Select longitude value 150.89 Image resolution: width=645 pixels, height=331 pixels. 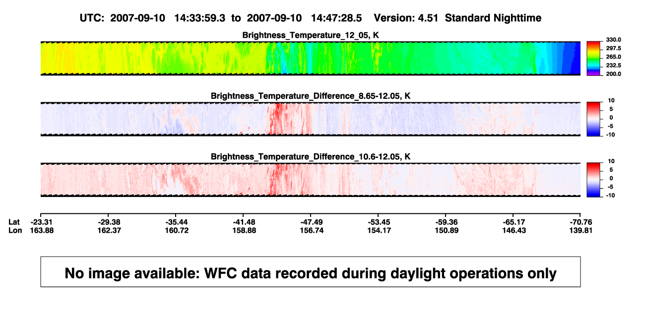(x=447, y=230)
